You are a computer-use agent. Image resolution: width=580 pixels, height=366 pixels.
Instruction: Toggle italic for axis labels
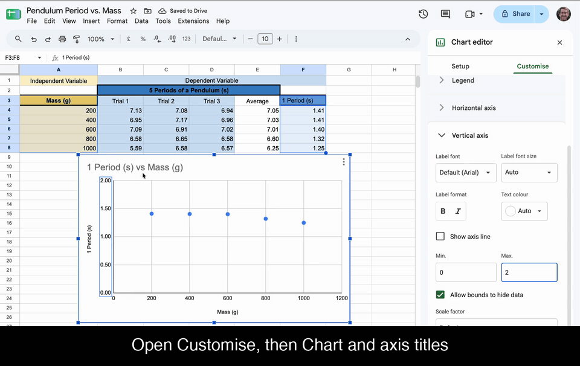[458, 211]
